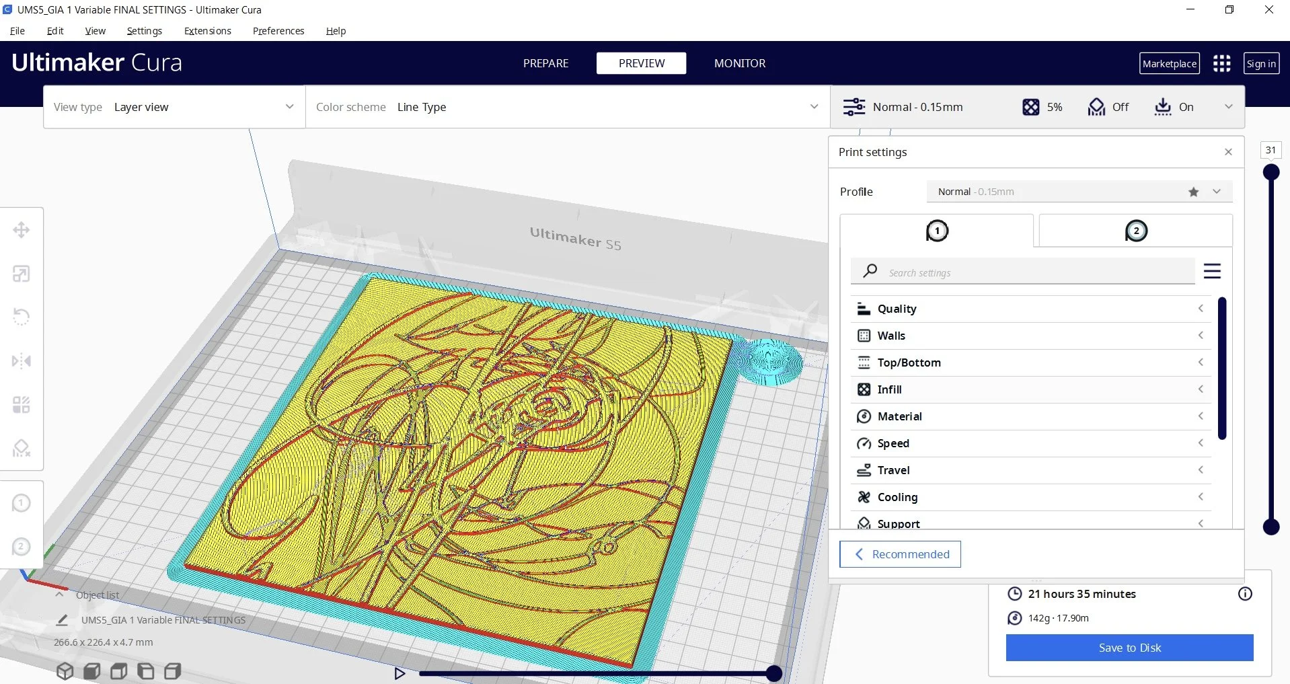Expand the Quality settings category
The height and width of the screenshot is (684, 1290).
[x=1030, y=309]
